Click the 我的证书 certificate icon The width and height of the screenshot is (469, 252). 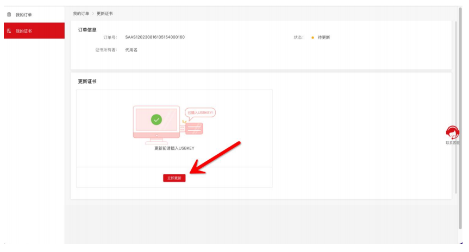click(9, 31)
